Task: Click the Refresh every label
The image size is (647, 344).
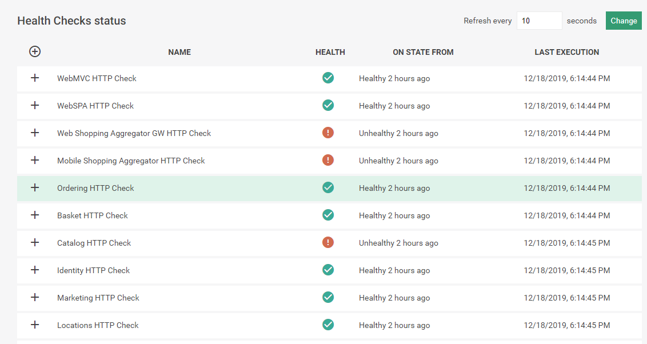Action: [x=488, y=21]
